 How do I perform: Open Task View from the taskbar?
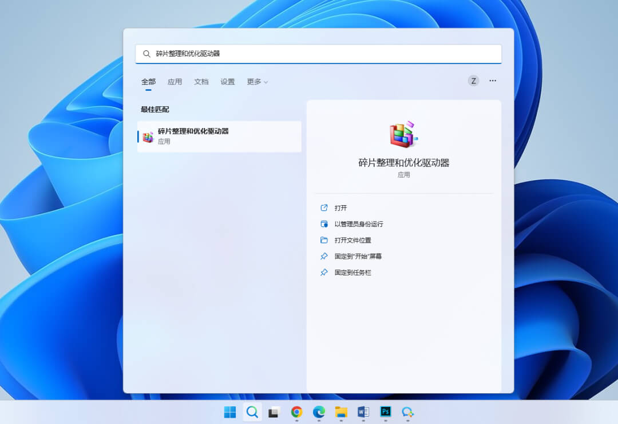click(x=275, y=412)
